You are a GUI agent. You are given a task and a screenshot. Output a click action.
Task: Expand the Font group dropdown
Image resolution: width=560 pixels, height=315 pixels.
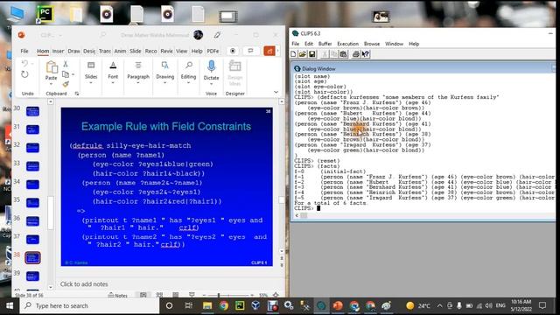pos(113,83)
